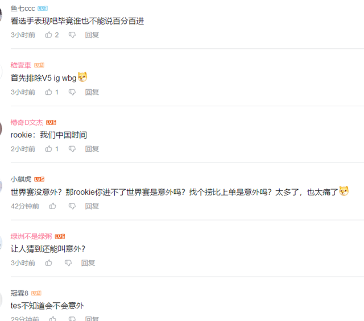
Task: Click the LV5 badge beside 小麒虎
Action: [39, 180]
